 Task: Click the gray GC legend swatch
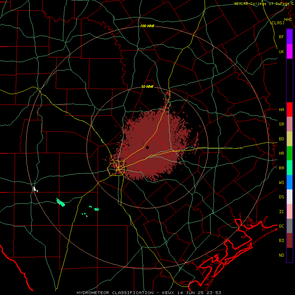289,226
